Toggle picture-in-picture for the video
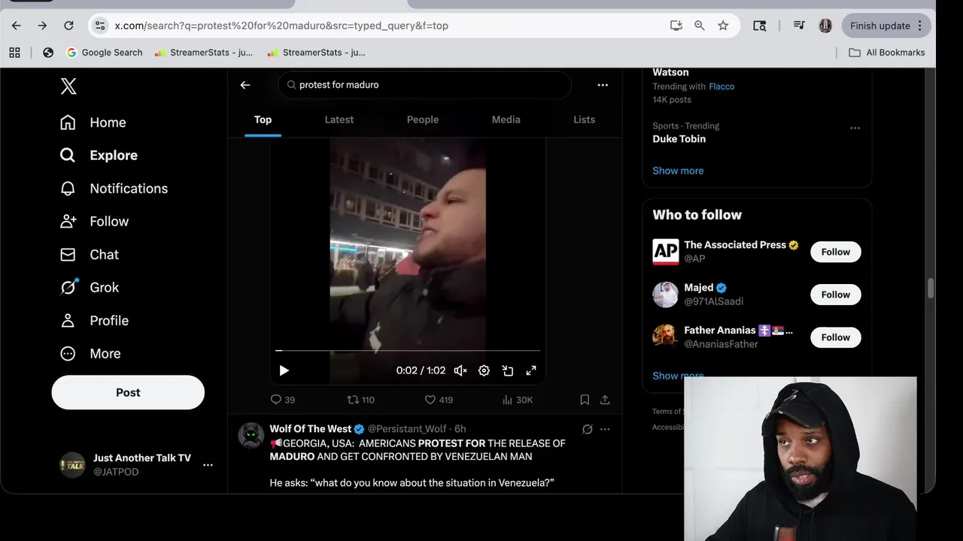The image size is (963, 541). tap(508, 370)
